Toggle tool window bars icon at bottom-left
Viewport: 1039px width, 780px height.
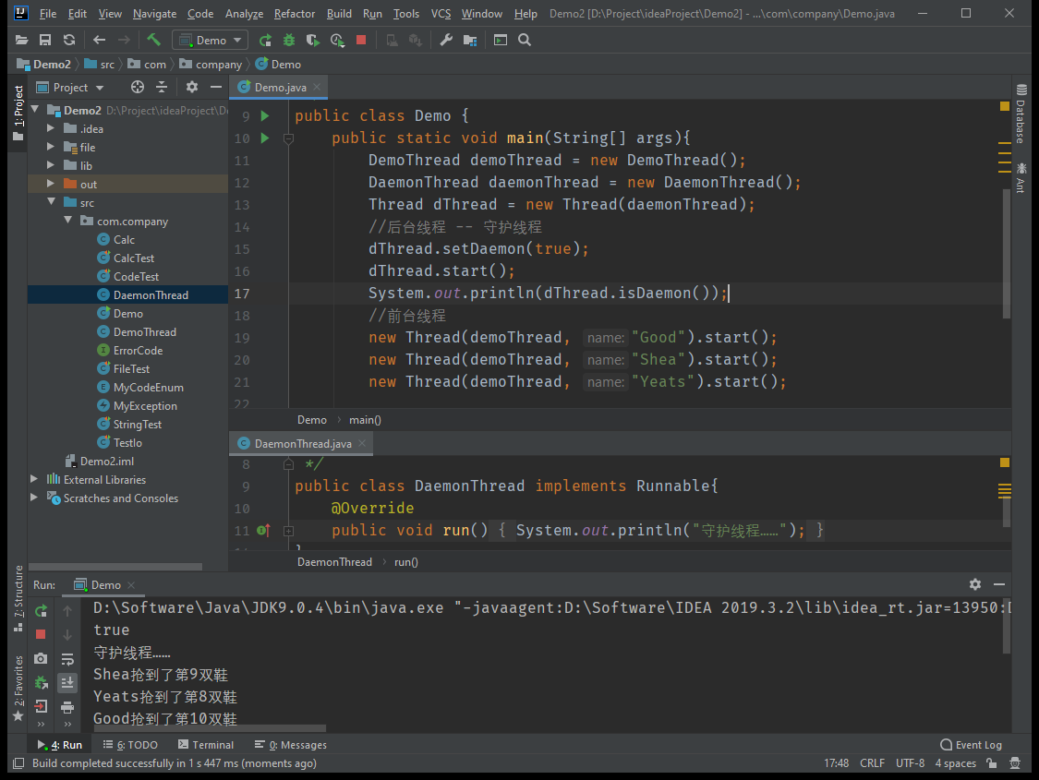(19, 762)
